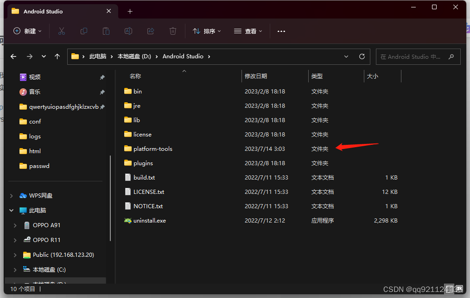Click the Paste clipboard icon
470x298 pixels.
(106, 31)
